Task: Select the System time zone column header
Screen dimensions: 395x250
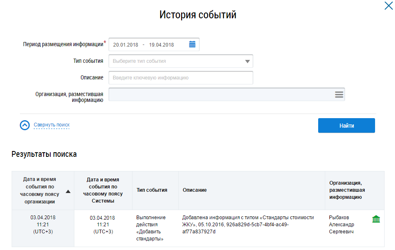Action: click(103, 190)
